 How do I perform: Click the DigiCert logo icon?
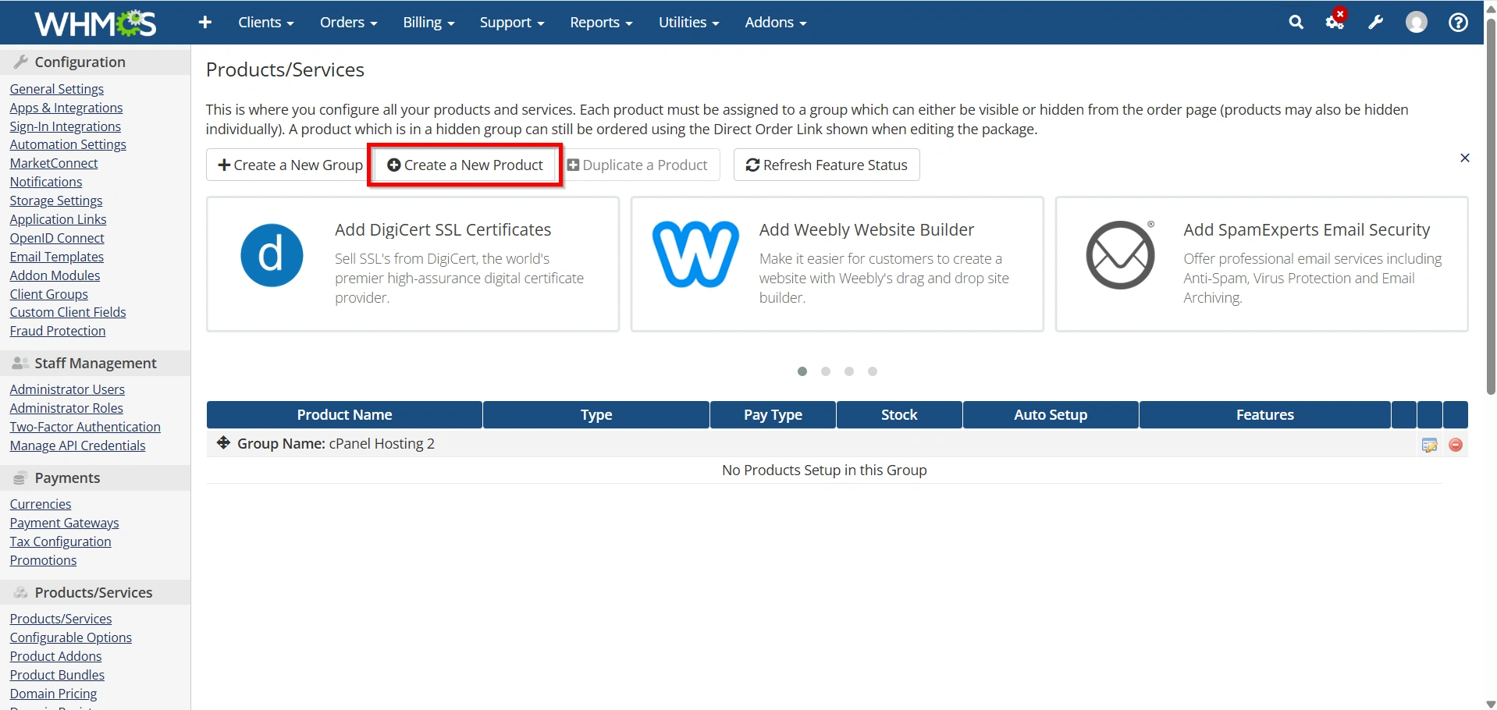click(272, 255)
